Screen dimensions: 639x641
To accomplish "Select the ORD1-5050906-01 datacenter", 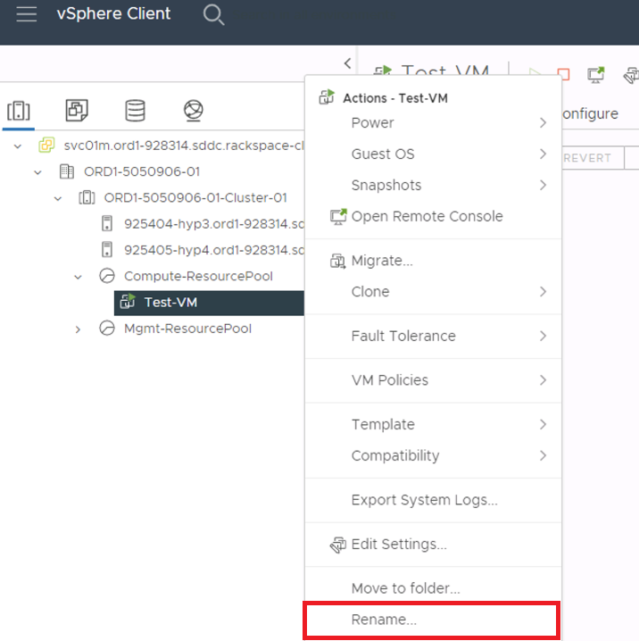I will 142,171.
